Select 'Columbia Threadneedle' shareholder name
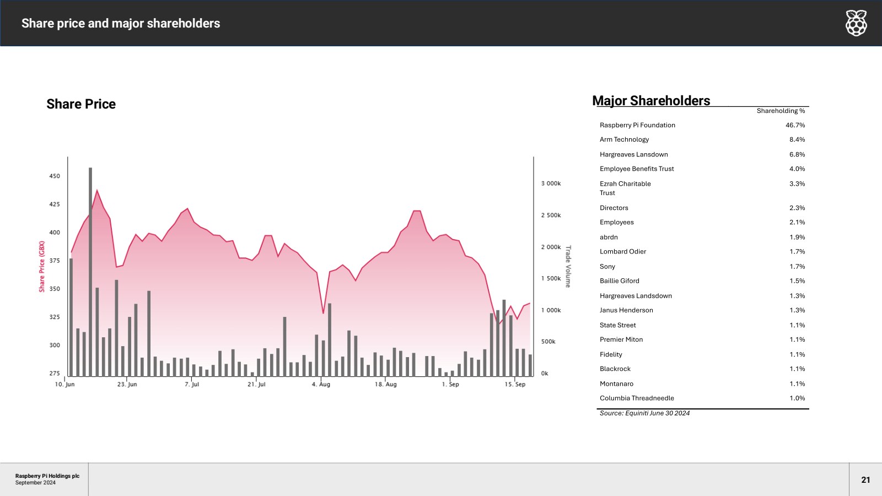The width and height of the screenshot is (882, 496). tap(637, 398)
